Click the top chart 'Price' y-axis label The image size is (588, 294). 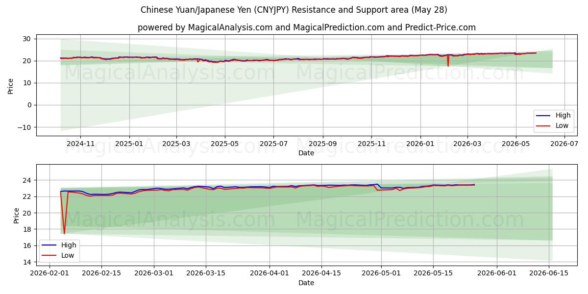(x=11, y=85)
